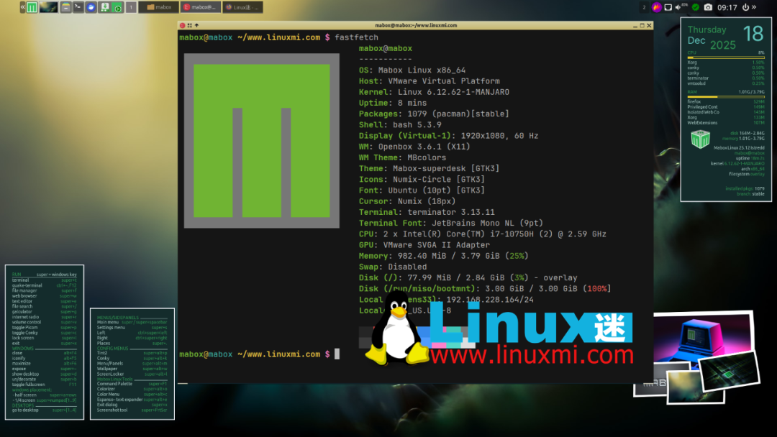Click the up-arrow titlebar icon
This screenshot has height=437, width=777.
click(196, 25)
